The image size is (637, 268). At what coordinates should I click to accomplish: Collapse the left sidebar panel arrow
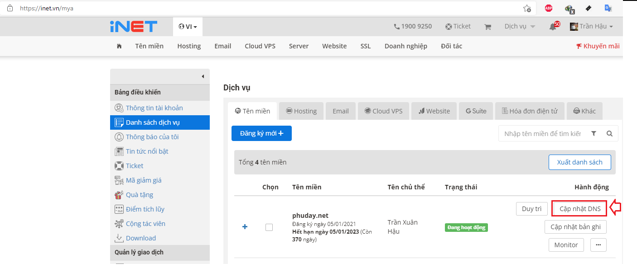[203, 76]
